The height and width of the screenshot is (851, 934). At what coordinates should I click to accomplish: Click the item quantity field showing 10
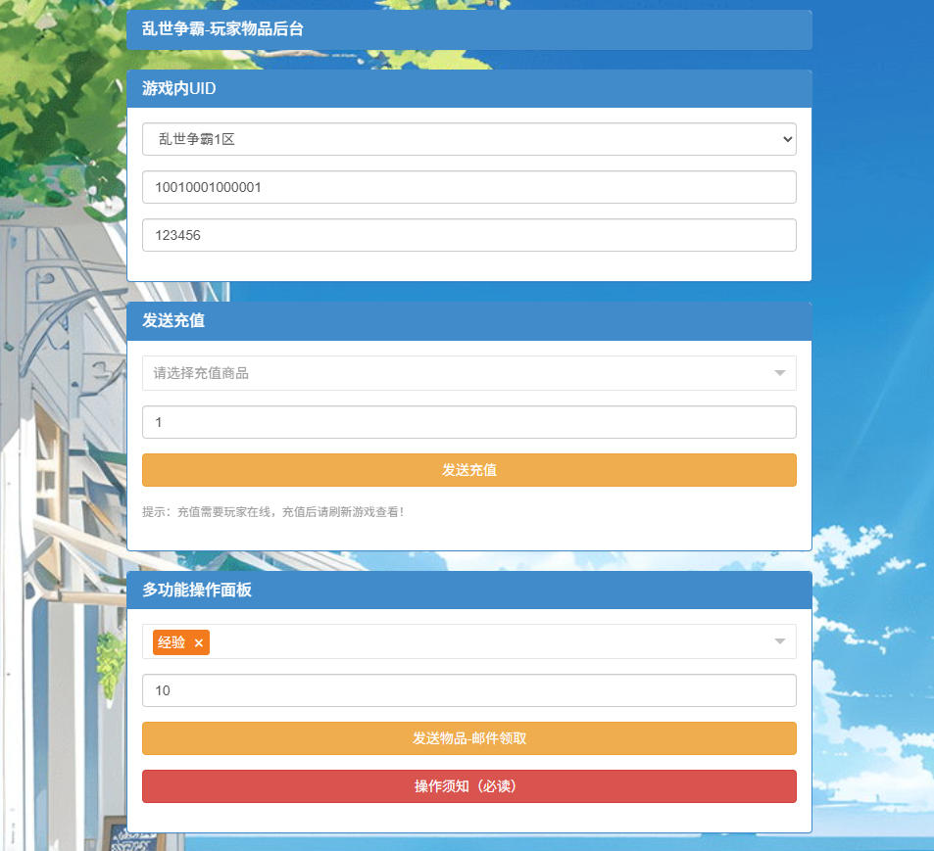click(468, 690)
